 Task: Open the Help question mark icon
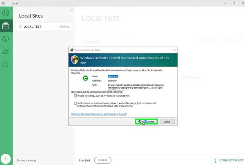coord(5,65)
